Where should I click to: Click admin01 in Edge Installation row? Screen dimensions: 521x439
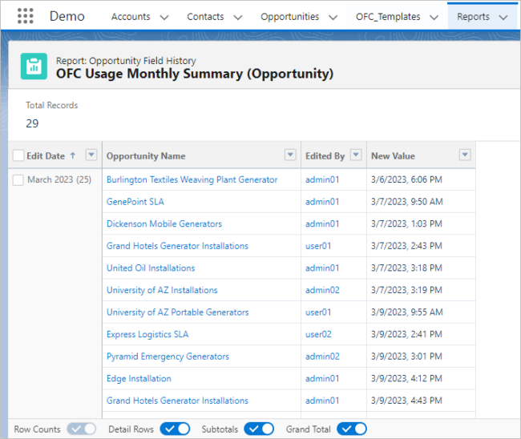tap(322, 379)
